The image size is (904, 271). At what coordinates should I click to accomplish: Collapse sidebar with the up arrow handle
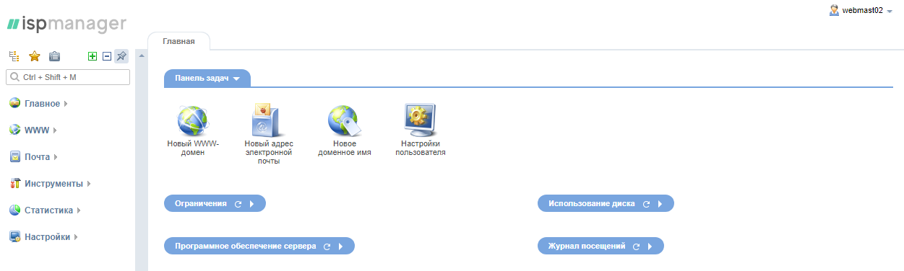coord(142,56)
